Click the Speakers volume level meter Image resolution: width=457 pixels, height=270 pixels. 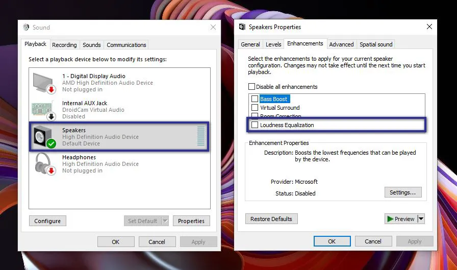(200, 137)
